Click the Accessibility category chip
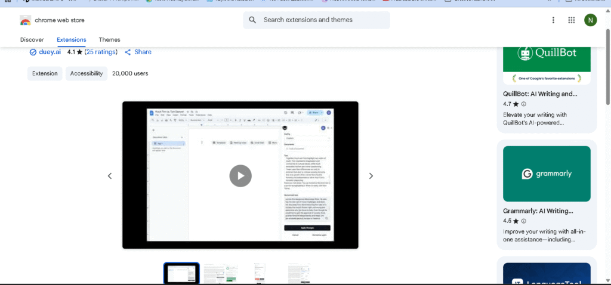Viewport: 611px width, 285px height. (87, 73)
